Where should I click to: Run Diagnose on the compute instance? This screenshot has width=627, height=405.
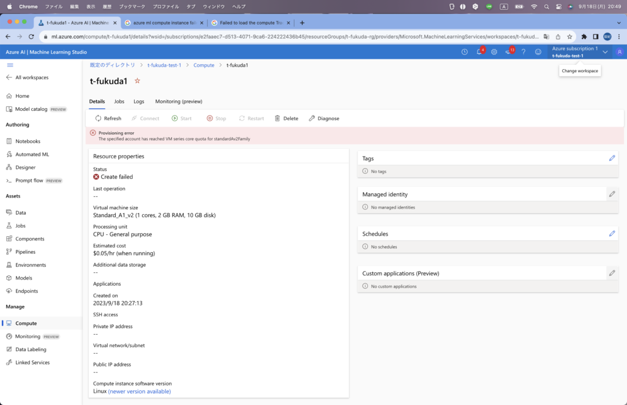pyautogui.click(x=324, y=118)
